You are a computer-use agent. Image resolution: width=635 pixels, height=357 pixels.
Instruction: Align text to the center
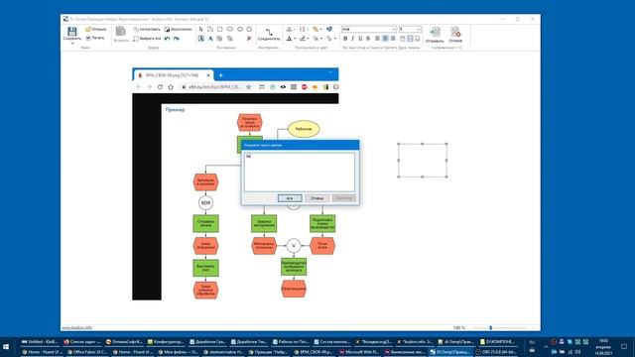pos(385,39)
